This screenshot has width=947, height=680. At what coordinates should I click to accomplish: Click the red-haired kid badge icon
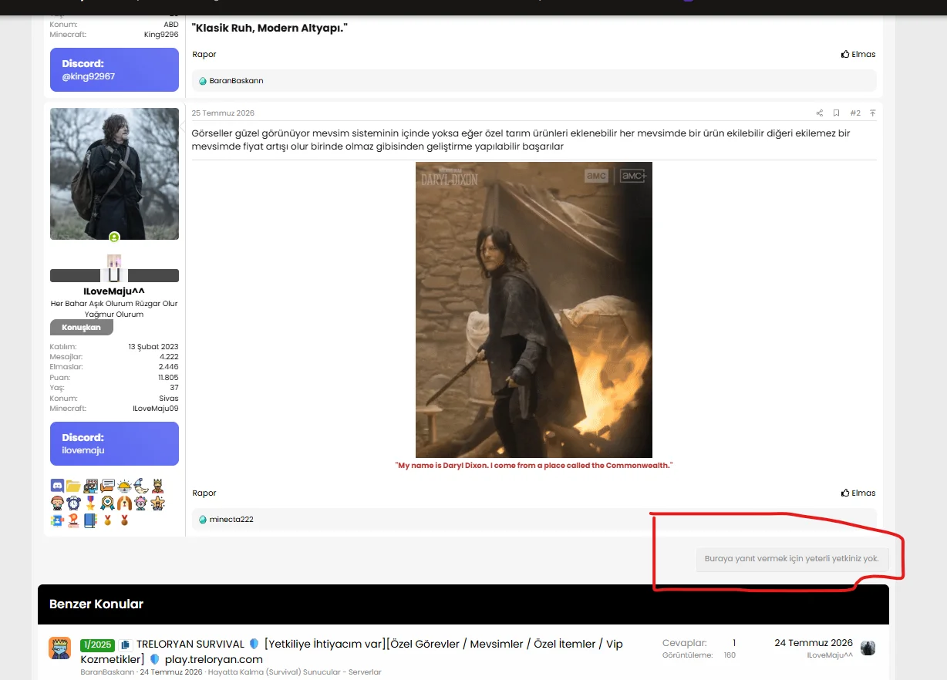57,503
